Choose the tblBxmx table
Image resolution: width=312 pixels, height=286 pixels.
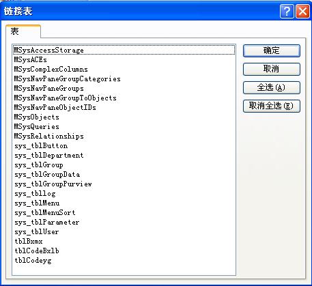124,241
